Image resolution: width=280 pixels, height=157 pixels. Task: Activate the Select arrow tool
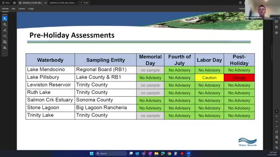coord(5,18)
